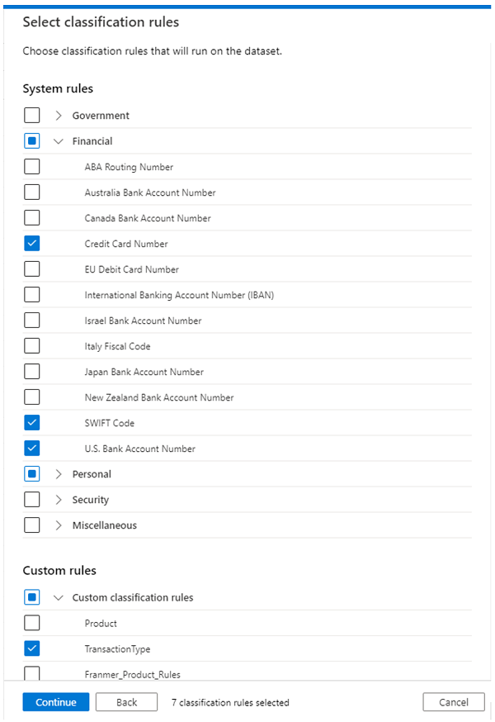Disable the SWIFT Code checkbox
Image resolution: width=495 pixels, height=722 pixels.
[31, 422]
